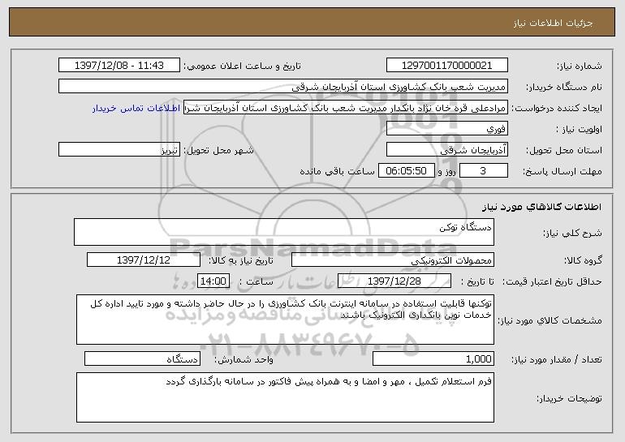Select the remaining time field 06:05:50
This screenshot has height=442, width=625.
406,171
